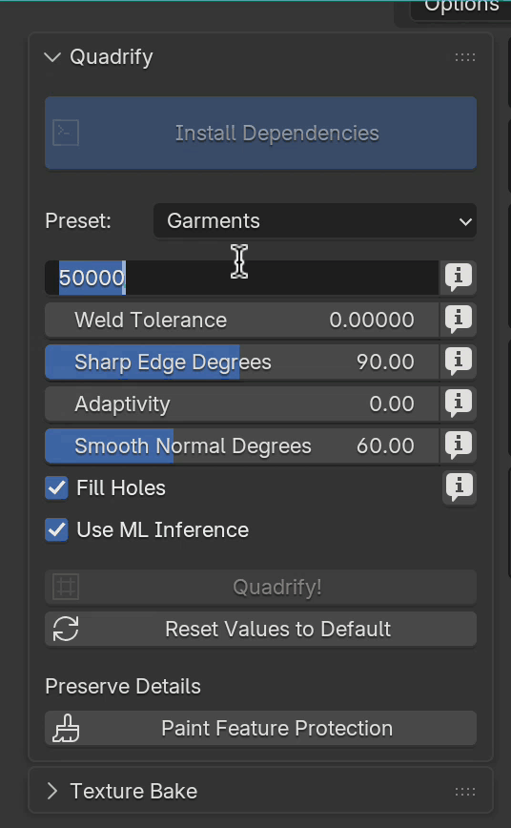The image size is (511, 828).
Task: Disable the Use ML Inference checkbox
Action: 56,530
